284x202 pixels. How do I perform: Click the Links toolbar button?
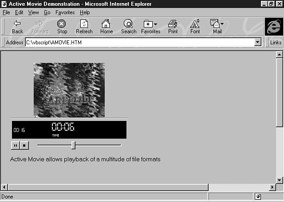pos(276,43)
